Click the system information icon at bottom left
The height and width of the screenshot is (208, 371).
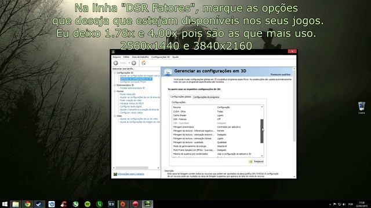(115, 174)
